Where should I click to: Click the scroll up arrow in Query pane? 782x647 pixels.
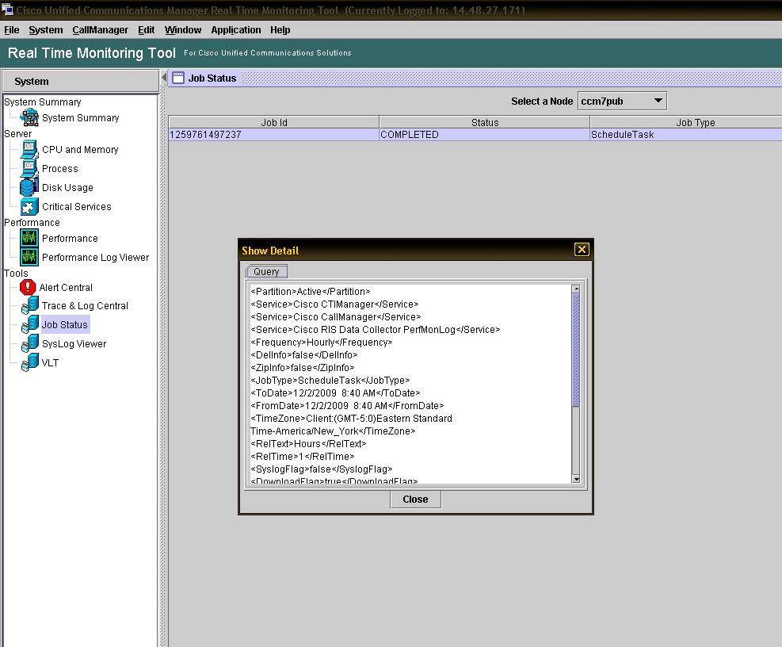pyautogui.click(x=576, y=289)
